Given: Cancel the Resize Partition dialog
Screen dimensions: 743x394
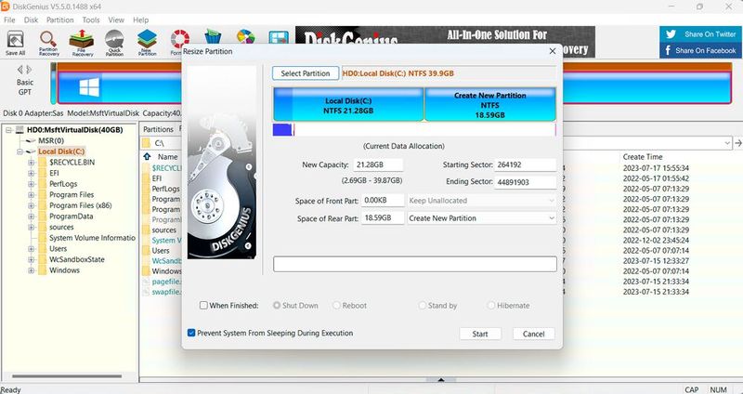Looking at the screenshot, I should [x=533, y=334].
